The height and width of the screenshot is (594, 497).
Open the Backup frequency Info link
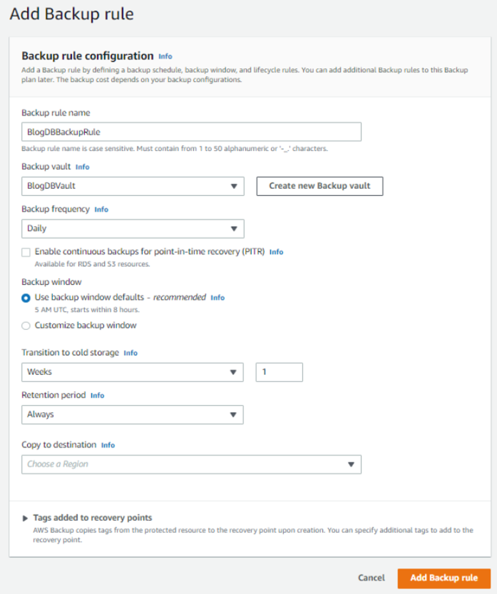pyautogui.click(x=101, y=209)
